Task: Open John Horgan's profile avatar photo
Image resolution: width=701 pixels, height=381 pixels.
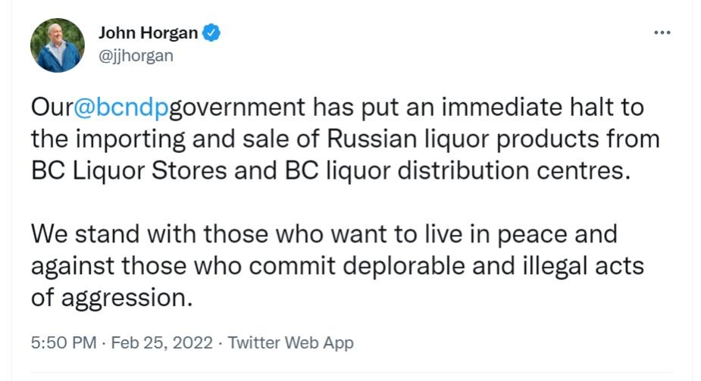Action: (58, 45)
